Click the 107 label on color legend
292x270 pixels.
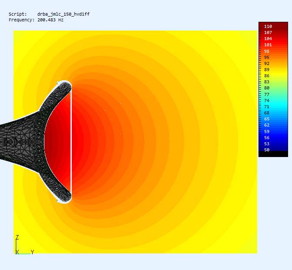268,32
